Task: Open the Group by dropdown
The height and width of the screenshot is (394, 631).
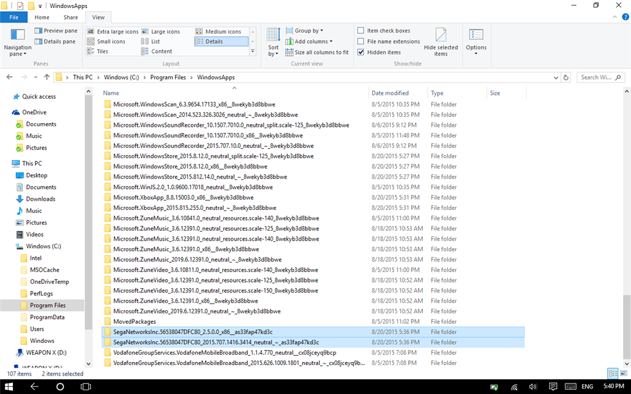Action: [x=304, y=31]
